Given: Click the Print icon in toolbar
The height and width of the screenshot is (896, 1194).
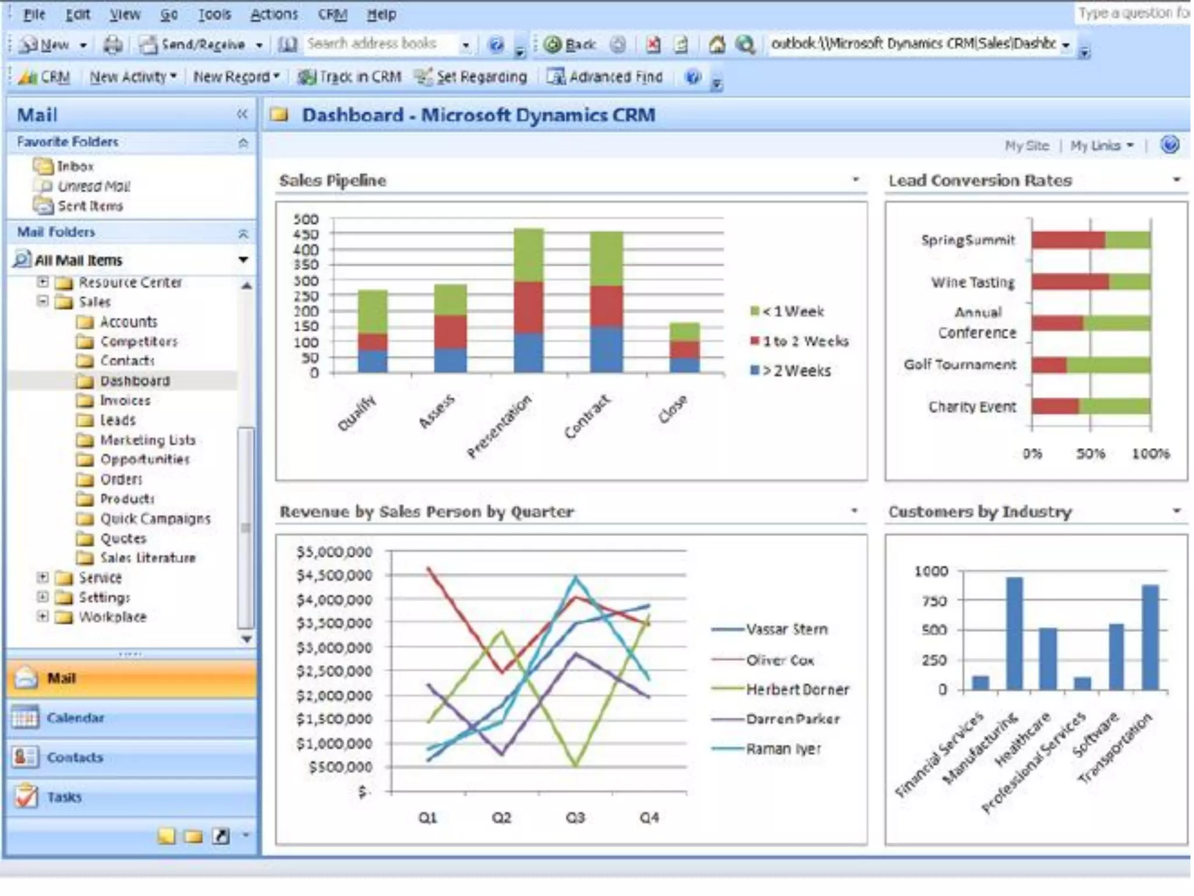Looking at the screenshot, I should [x=113, y=45].
